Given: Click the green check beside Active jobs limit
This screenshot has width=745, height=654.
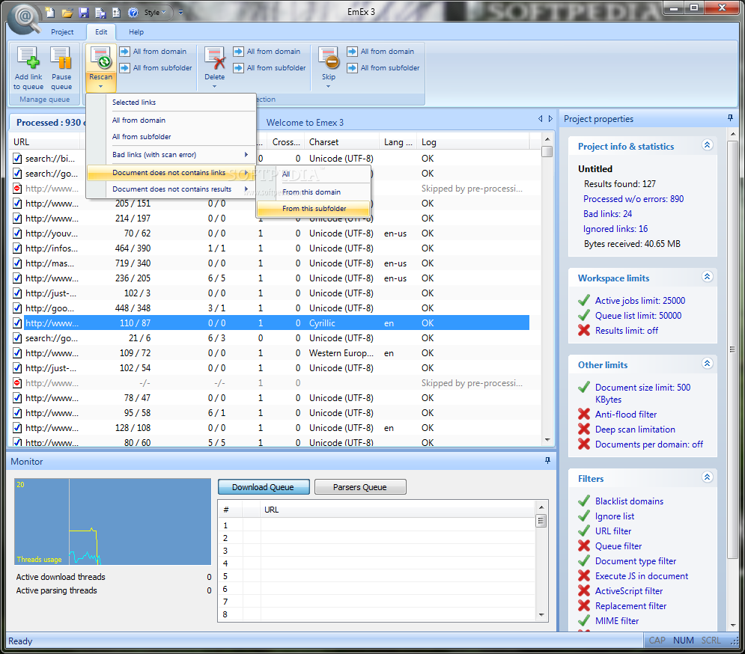Looking at the screenshot, I should pyautogui.click(x=584, y=300).
